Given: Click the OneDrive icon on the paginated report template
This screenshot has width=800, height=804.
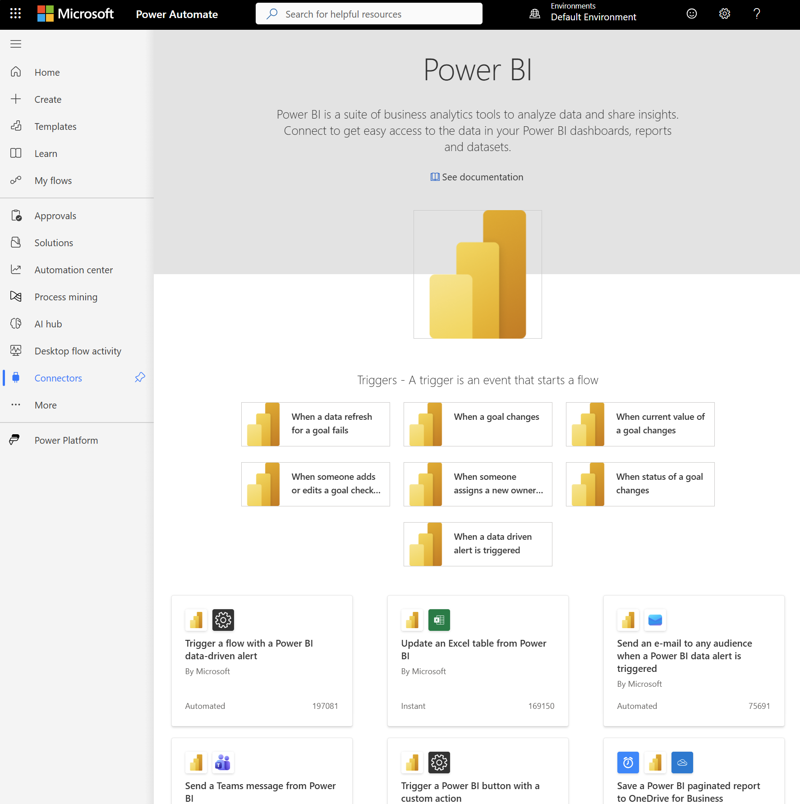Looking at the screenshot, I should pos(682,763).
